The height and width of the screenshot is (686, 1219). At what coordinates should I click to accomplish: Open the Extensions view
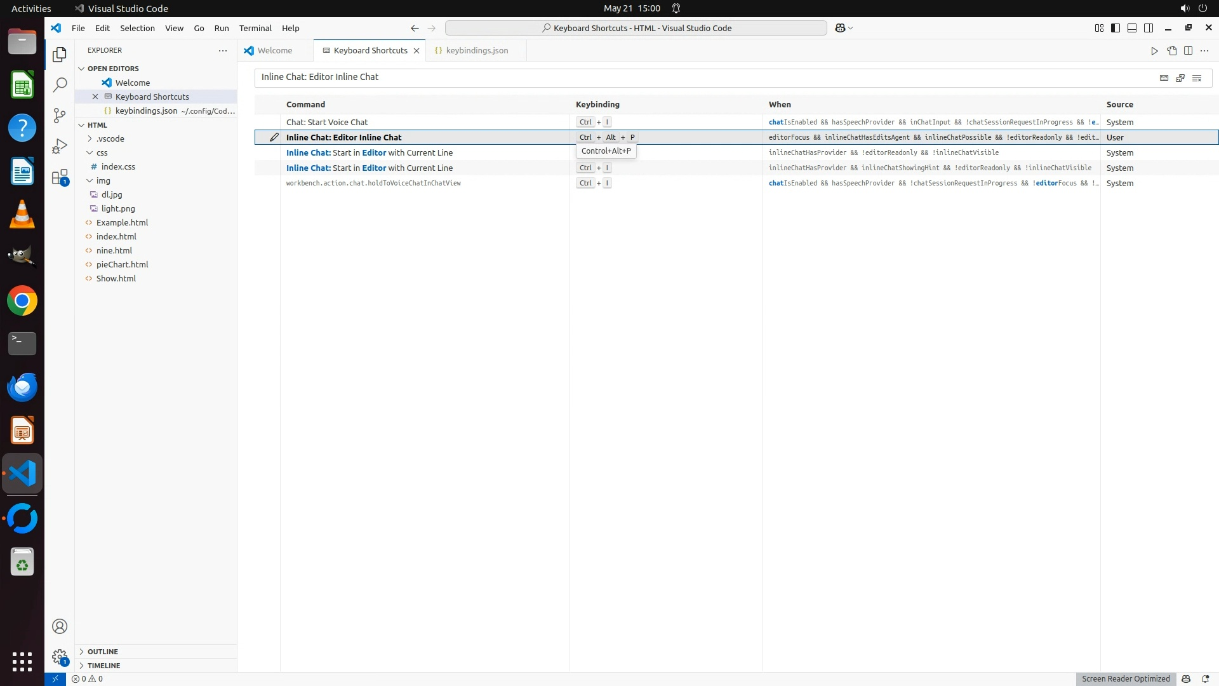(x=60, y=177)
